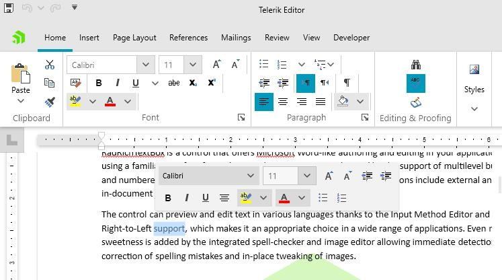Apply ribbon red font color
502x280 pixels.
pos(110,102)
